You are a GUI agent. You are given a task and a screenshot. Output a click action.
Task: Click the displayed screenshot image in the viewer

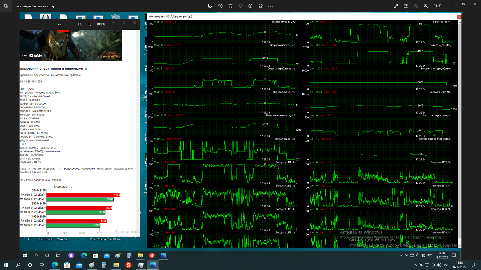[x=241, y=135]
